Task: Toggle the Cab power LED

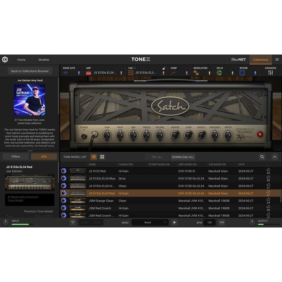Action: pyautogui.click(x=164, y=73)
